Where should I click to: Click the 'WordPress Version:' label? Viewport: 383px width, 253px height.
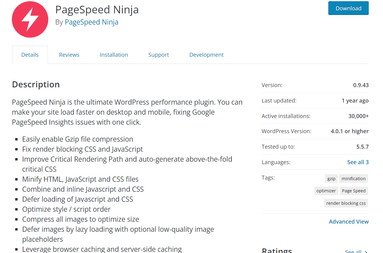click(x=287, y=131)
